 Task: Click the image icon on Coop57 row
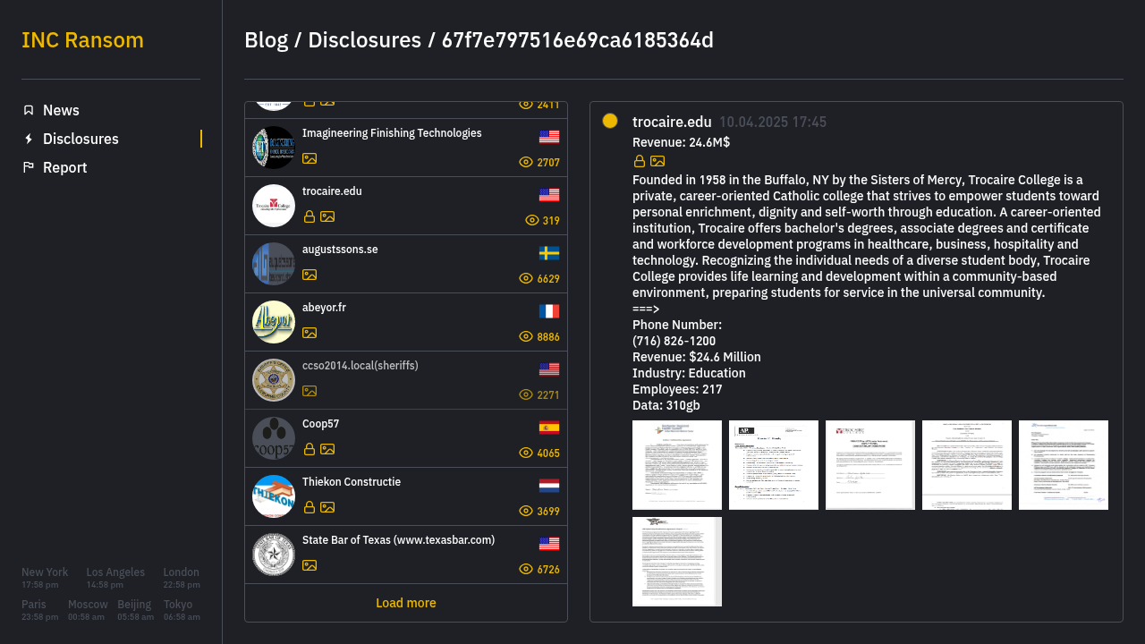[x=327, y=449]
